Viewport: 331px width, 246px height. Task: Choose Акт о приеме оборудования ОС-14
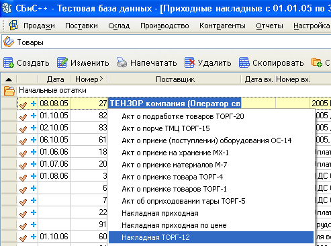[211, 140]
